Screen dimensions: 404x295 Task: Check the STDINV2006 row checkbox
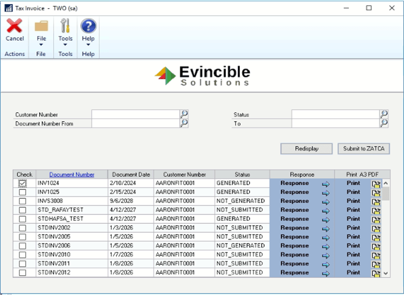click(x=23, y=246)
